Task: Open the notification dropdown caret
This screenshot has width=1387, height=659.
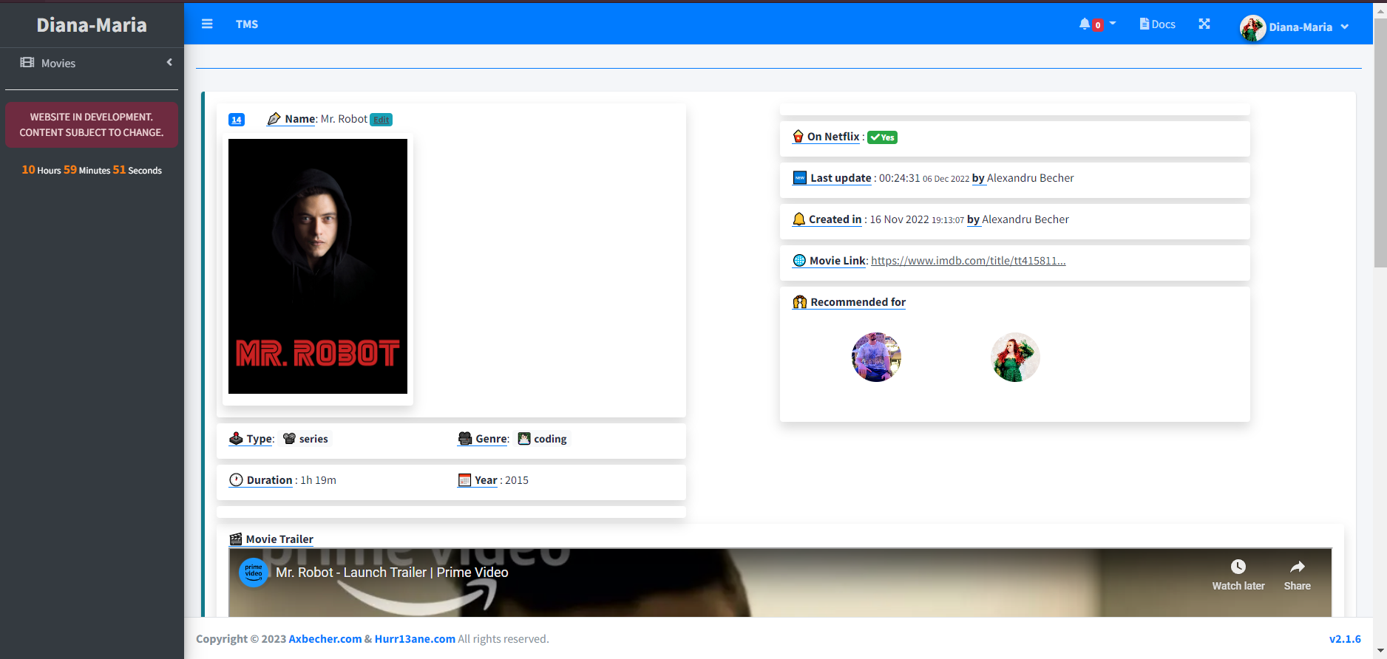Action: click(x=1113, y=24)
